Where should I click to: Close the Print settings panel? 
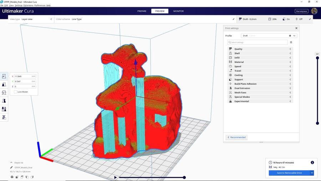coord(296,28)
